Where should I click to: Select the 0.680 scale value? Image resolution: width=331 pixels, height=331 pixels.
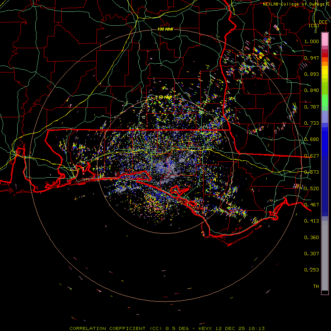pos(312,139)
